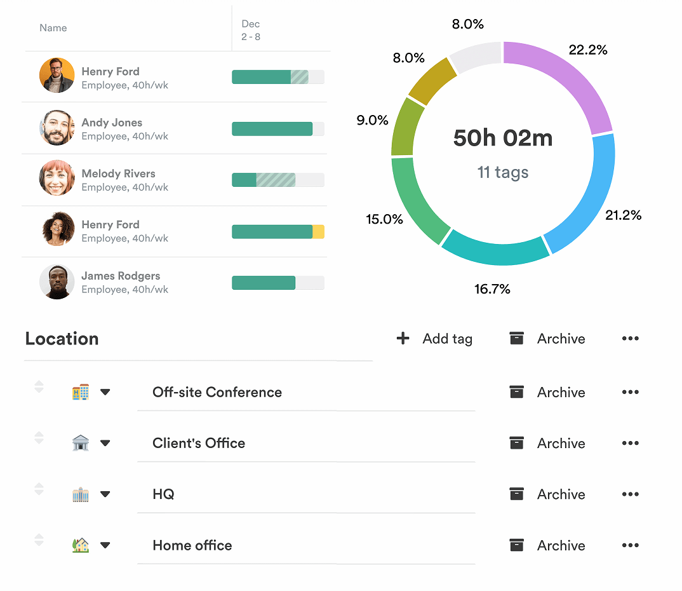Expand dropdown arrow next to Client's Office icon
Viewport: 682px width, 591px height.
point(105,444)
